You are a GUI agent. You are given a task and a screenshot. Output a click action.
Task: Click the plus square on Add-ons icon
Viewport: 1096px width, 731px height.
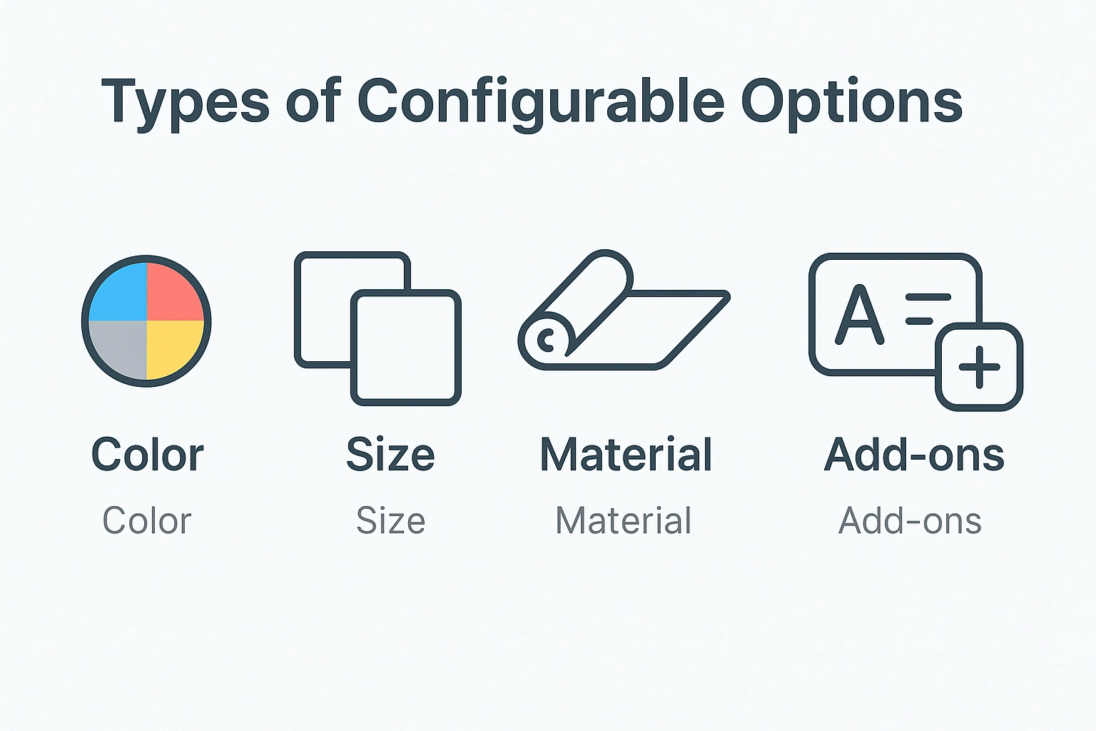click(979, 367)
